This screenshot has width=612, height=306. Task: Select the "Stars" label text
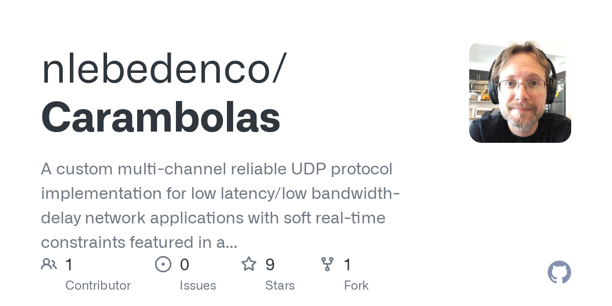280,286
